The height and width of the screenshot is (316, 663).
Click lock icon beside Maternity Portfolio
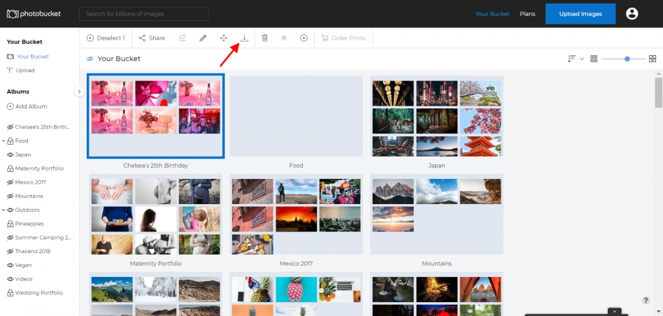click(x=10, y=168)
